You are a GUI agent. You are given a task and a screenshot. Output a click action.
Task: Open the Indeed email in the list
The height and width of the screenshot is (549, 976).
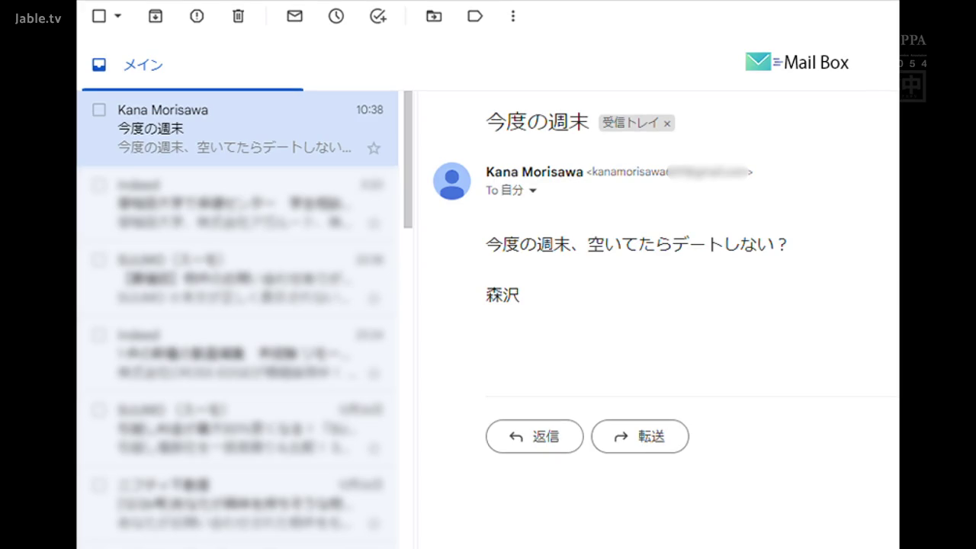pyautogui.click(x=229, y=202)
